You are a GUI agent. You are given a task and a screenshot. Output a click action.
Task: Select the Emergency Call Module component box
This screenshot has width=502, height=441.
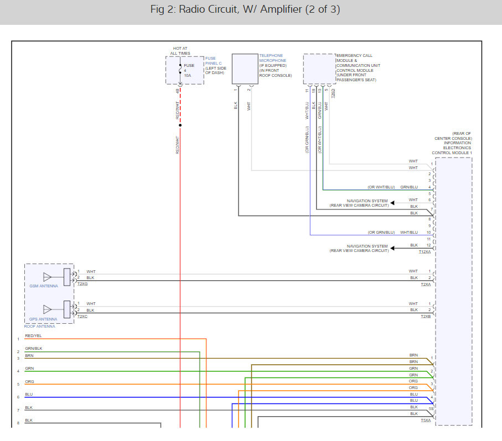tap(319, 69)
